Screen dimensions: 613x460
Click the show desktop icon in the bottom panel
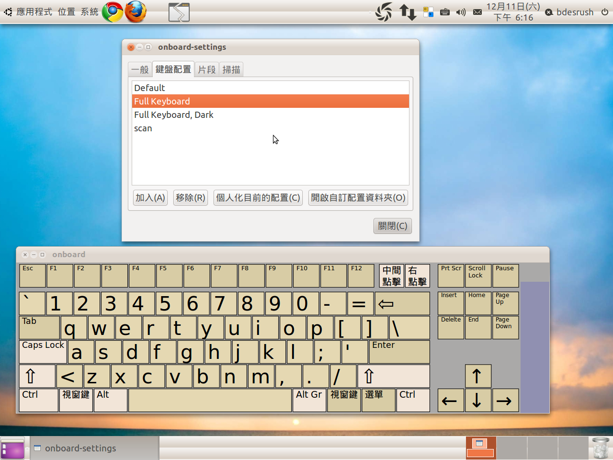tap(12, 448)
